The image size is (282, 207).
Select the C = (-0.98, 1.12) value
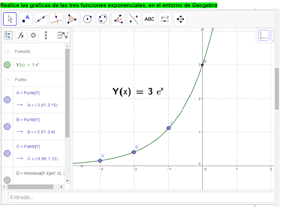click(x=43, y=159)
